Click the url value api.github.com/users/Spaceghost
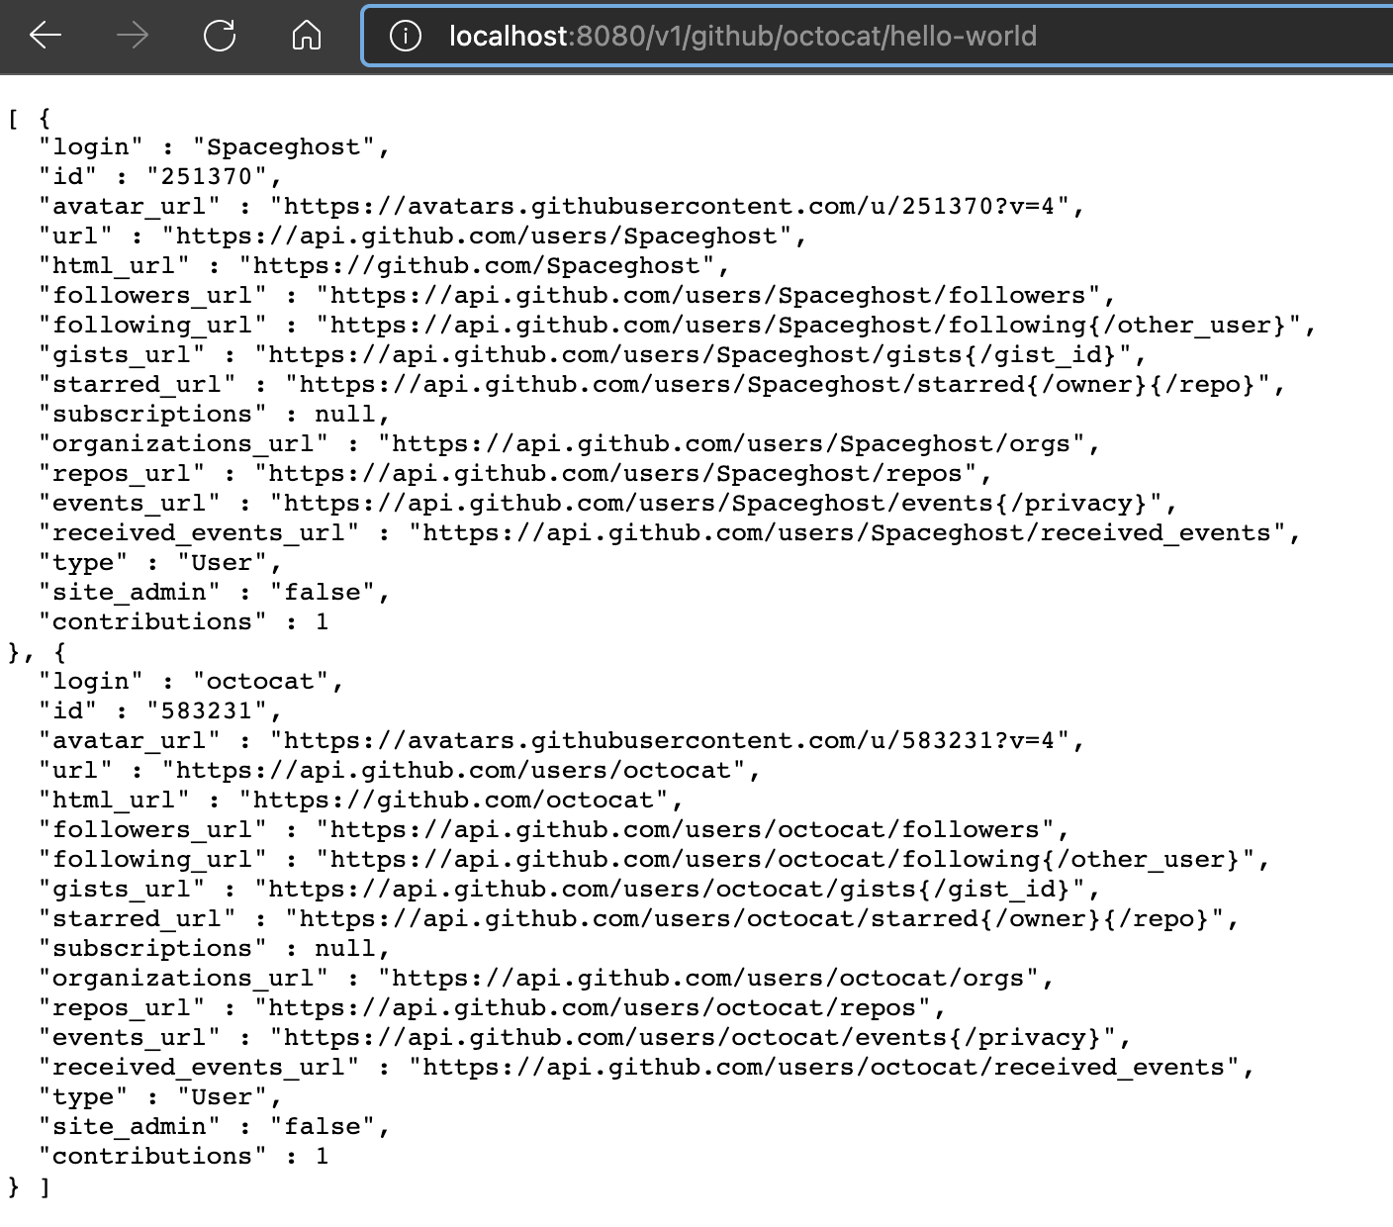This screenshot has width=1393, height=1227. 478,236
